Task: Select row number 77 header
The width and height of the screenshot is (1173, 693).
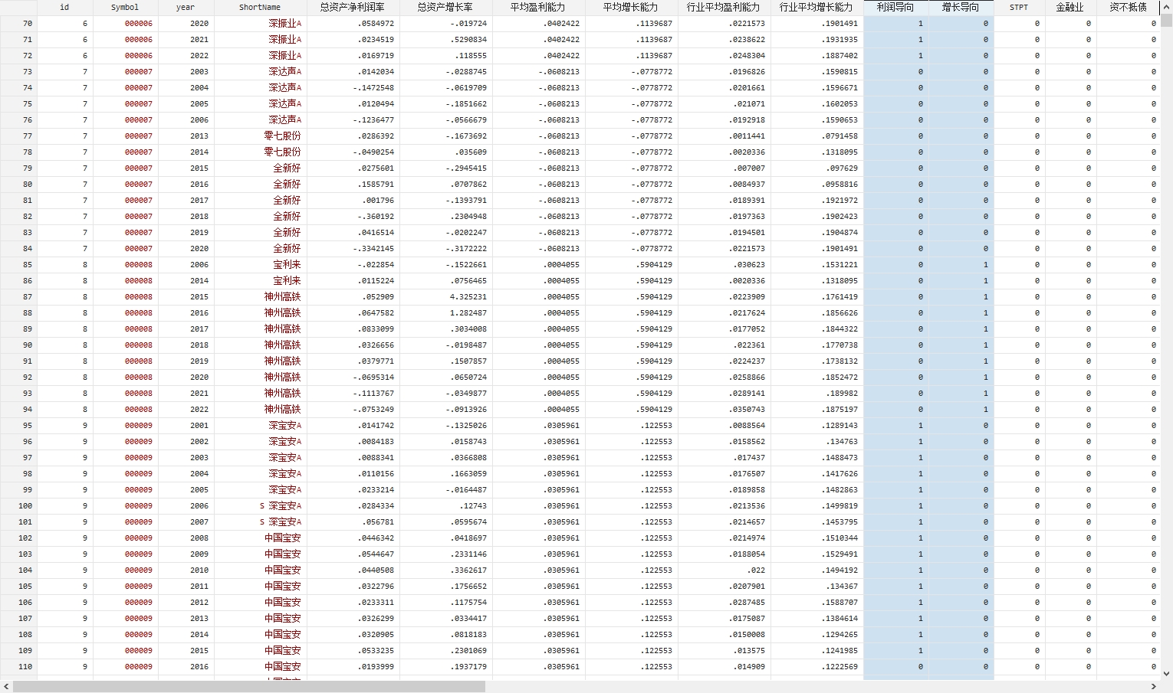Action: (18, 136)
